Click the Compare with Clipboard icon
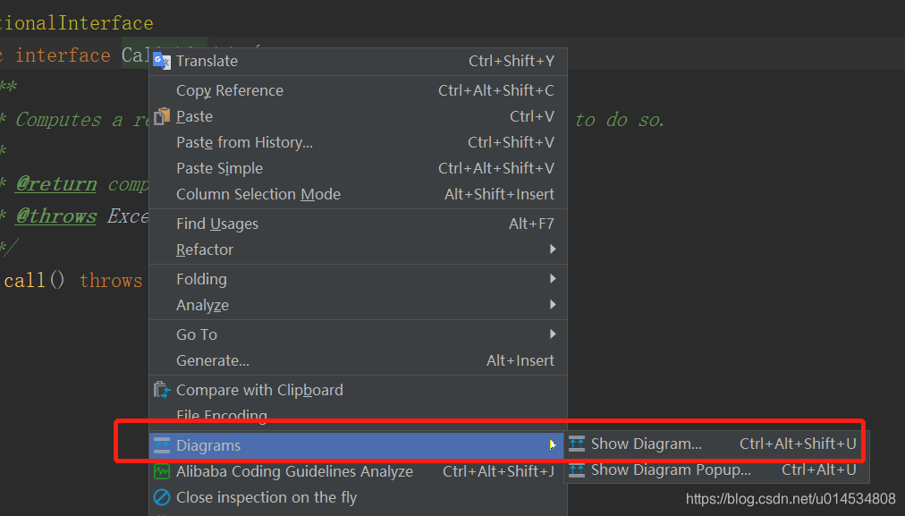 (162, 390)
